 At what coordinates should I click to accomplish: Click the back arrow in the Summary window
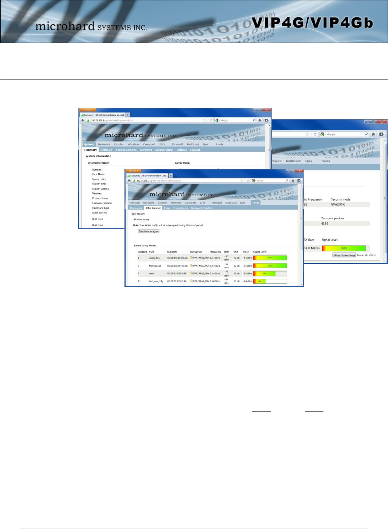point(83,120)
